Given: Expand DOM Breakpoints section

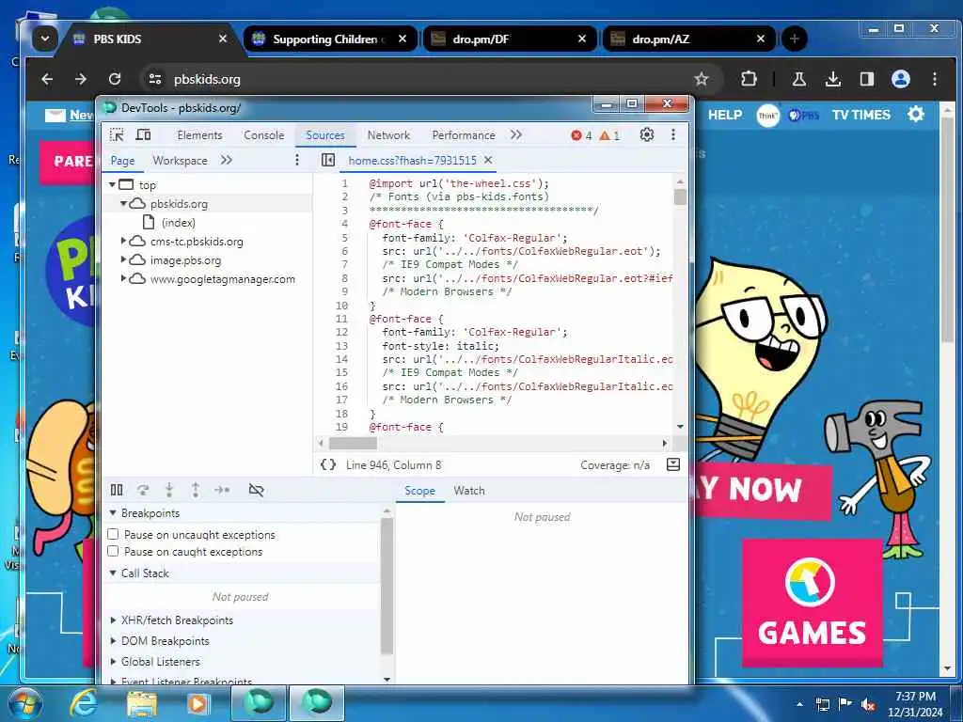Looking at the screenshot, I should 113,641.
